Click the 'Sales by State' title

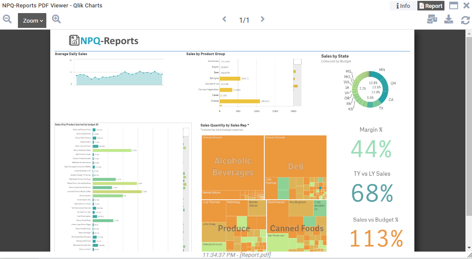pos(335,56)
